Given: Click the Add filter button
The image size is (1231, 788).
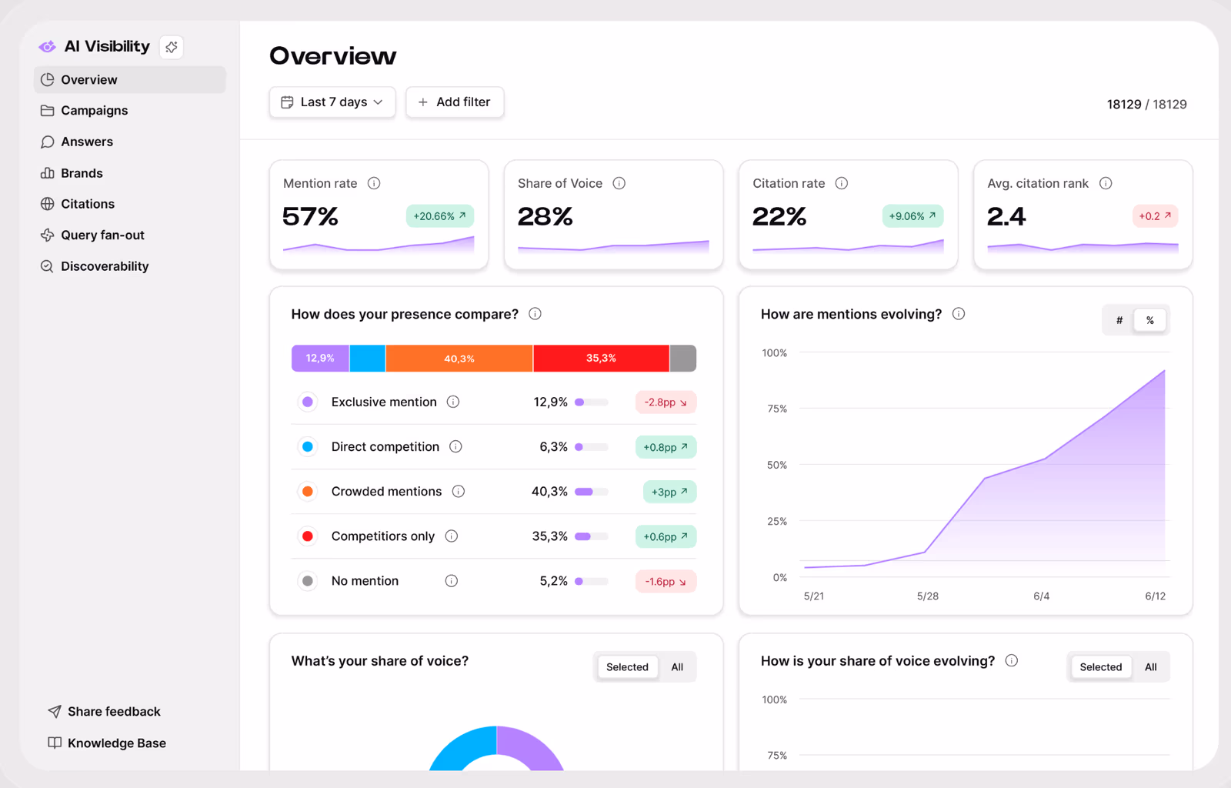Looking at the screenshot, I should pyautogui.click(x=455, y=102).
